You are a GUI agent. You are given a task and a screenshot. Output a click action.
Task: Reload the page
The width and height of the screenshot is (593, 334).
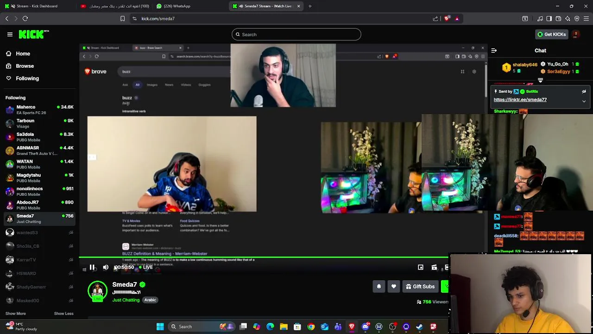click(x=25, y=19)
